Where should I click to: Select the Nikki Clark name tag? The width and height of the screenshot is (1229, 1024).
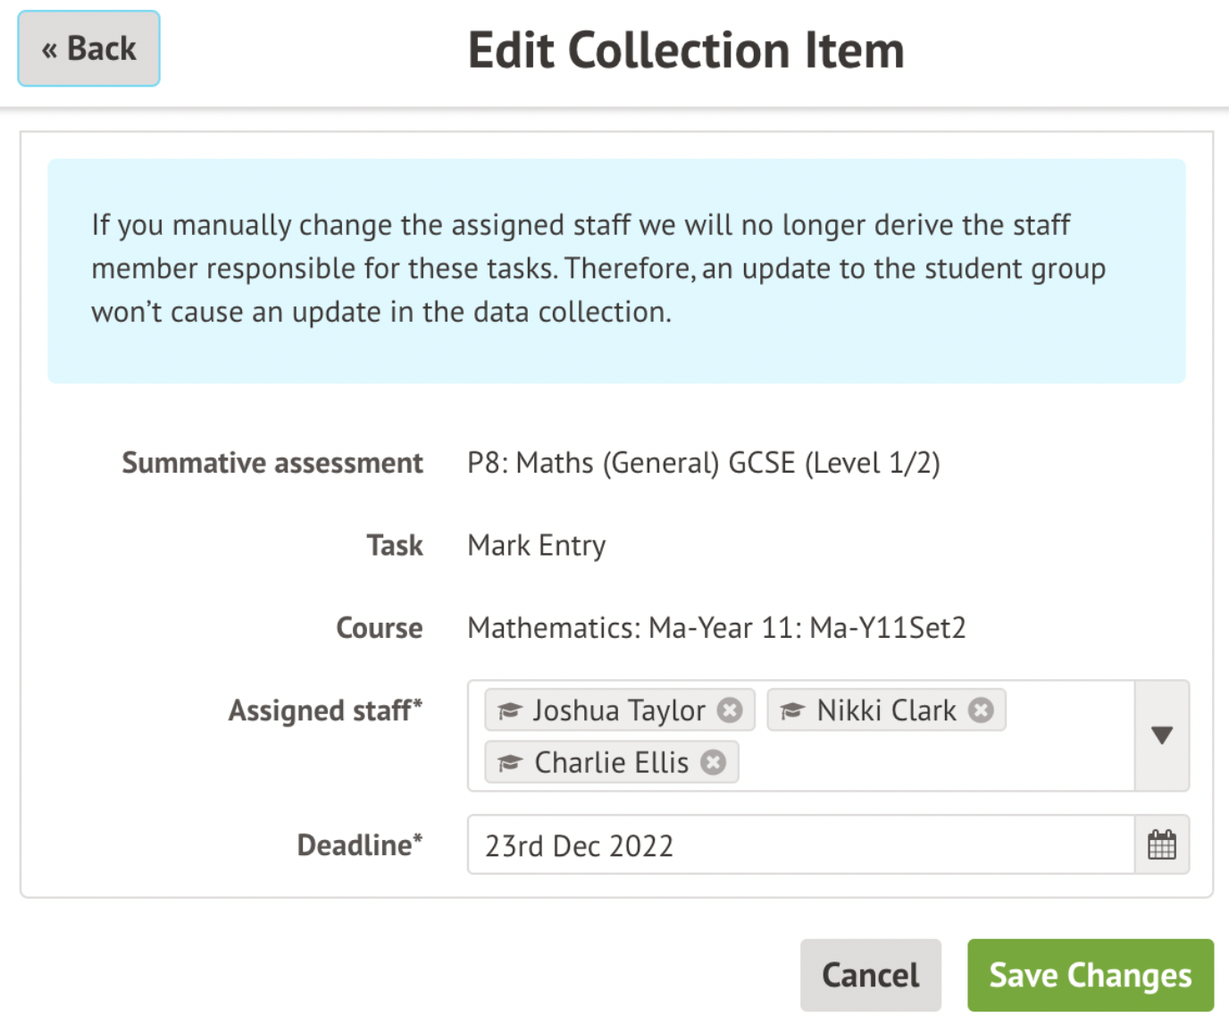(x=886, y=710)
